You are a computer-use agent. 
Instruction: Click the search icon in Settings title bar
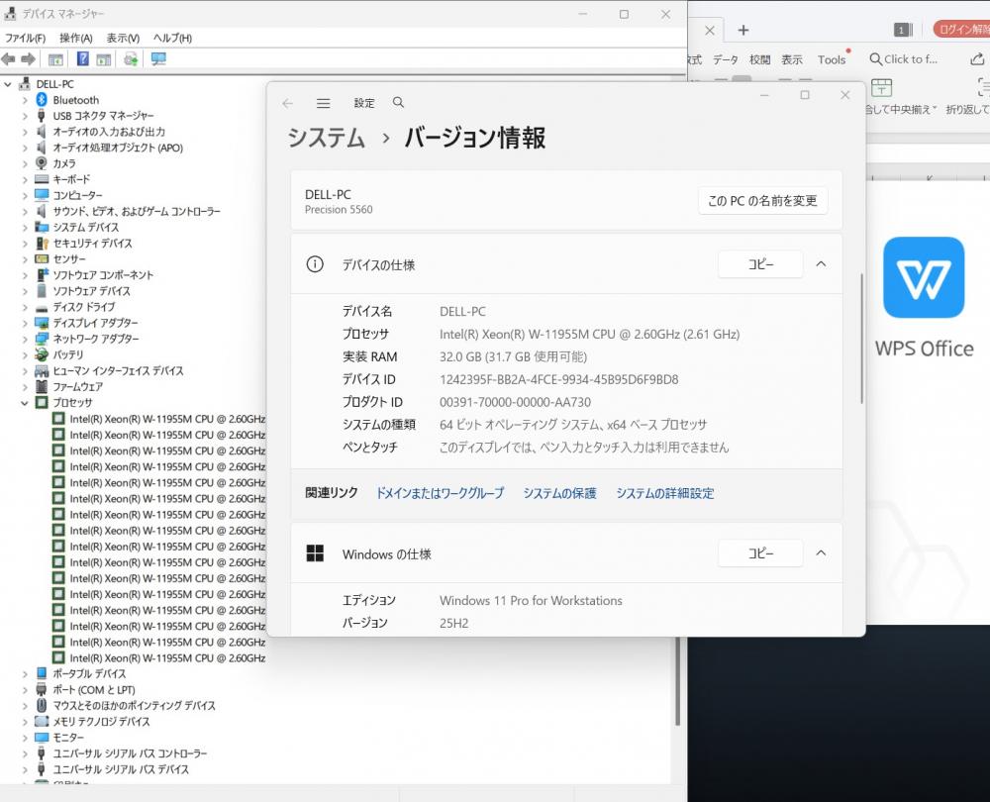click(x=398, y=103)
